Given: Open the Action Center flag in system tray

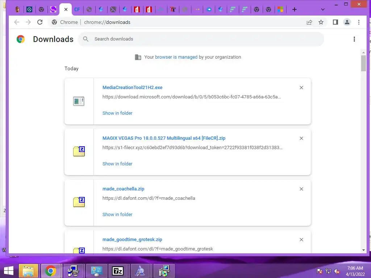Looking at the screenshot, I should coord(319,271).
